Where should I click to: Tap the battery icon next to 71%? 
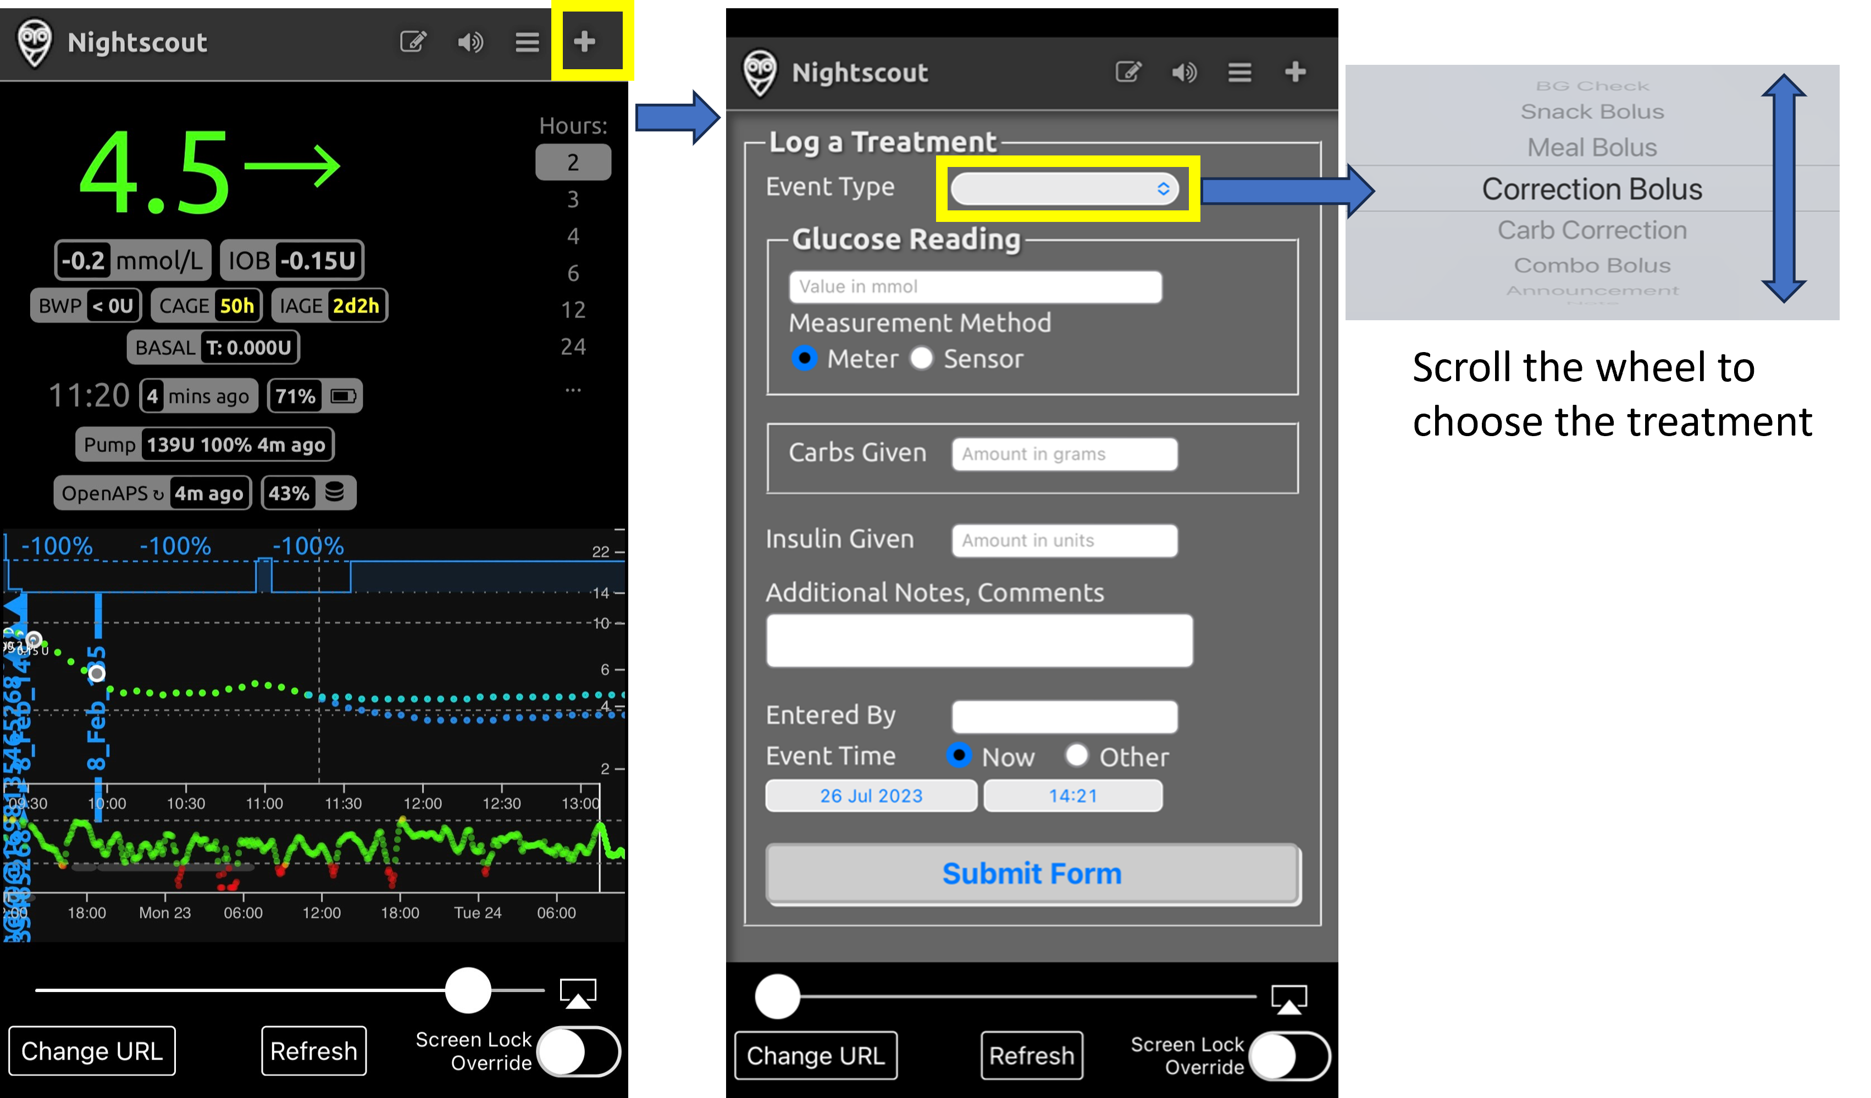pos(343,396)
